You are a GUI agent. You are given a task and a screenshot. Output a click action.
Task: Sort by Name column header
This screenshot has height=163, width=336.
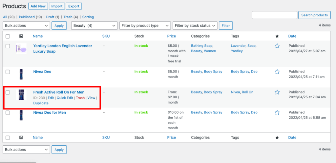(x=38, y=36)
